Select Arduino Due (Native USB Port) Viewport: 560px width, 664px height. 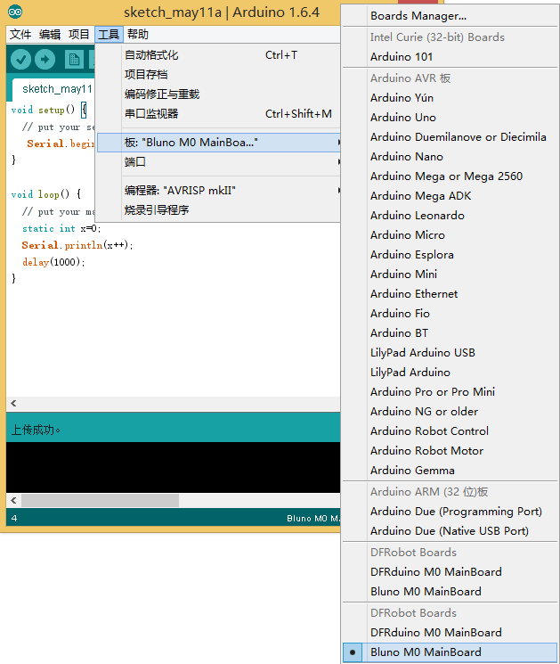[x=450, y=531]
